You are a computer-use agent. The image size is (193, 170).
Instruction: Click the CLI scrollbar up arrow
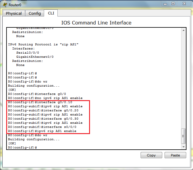(x=184, y=30)
